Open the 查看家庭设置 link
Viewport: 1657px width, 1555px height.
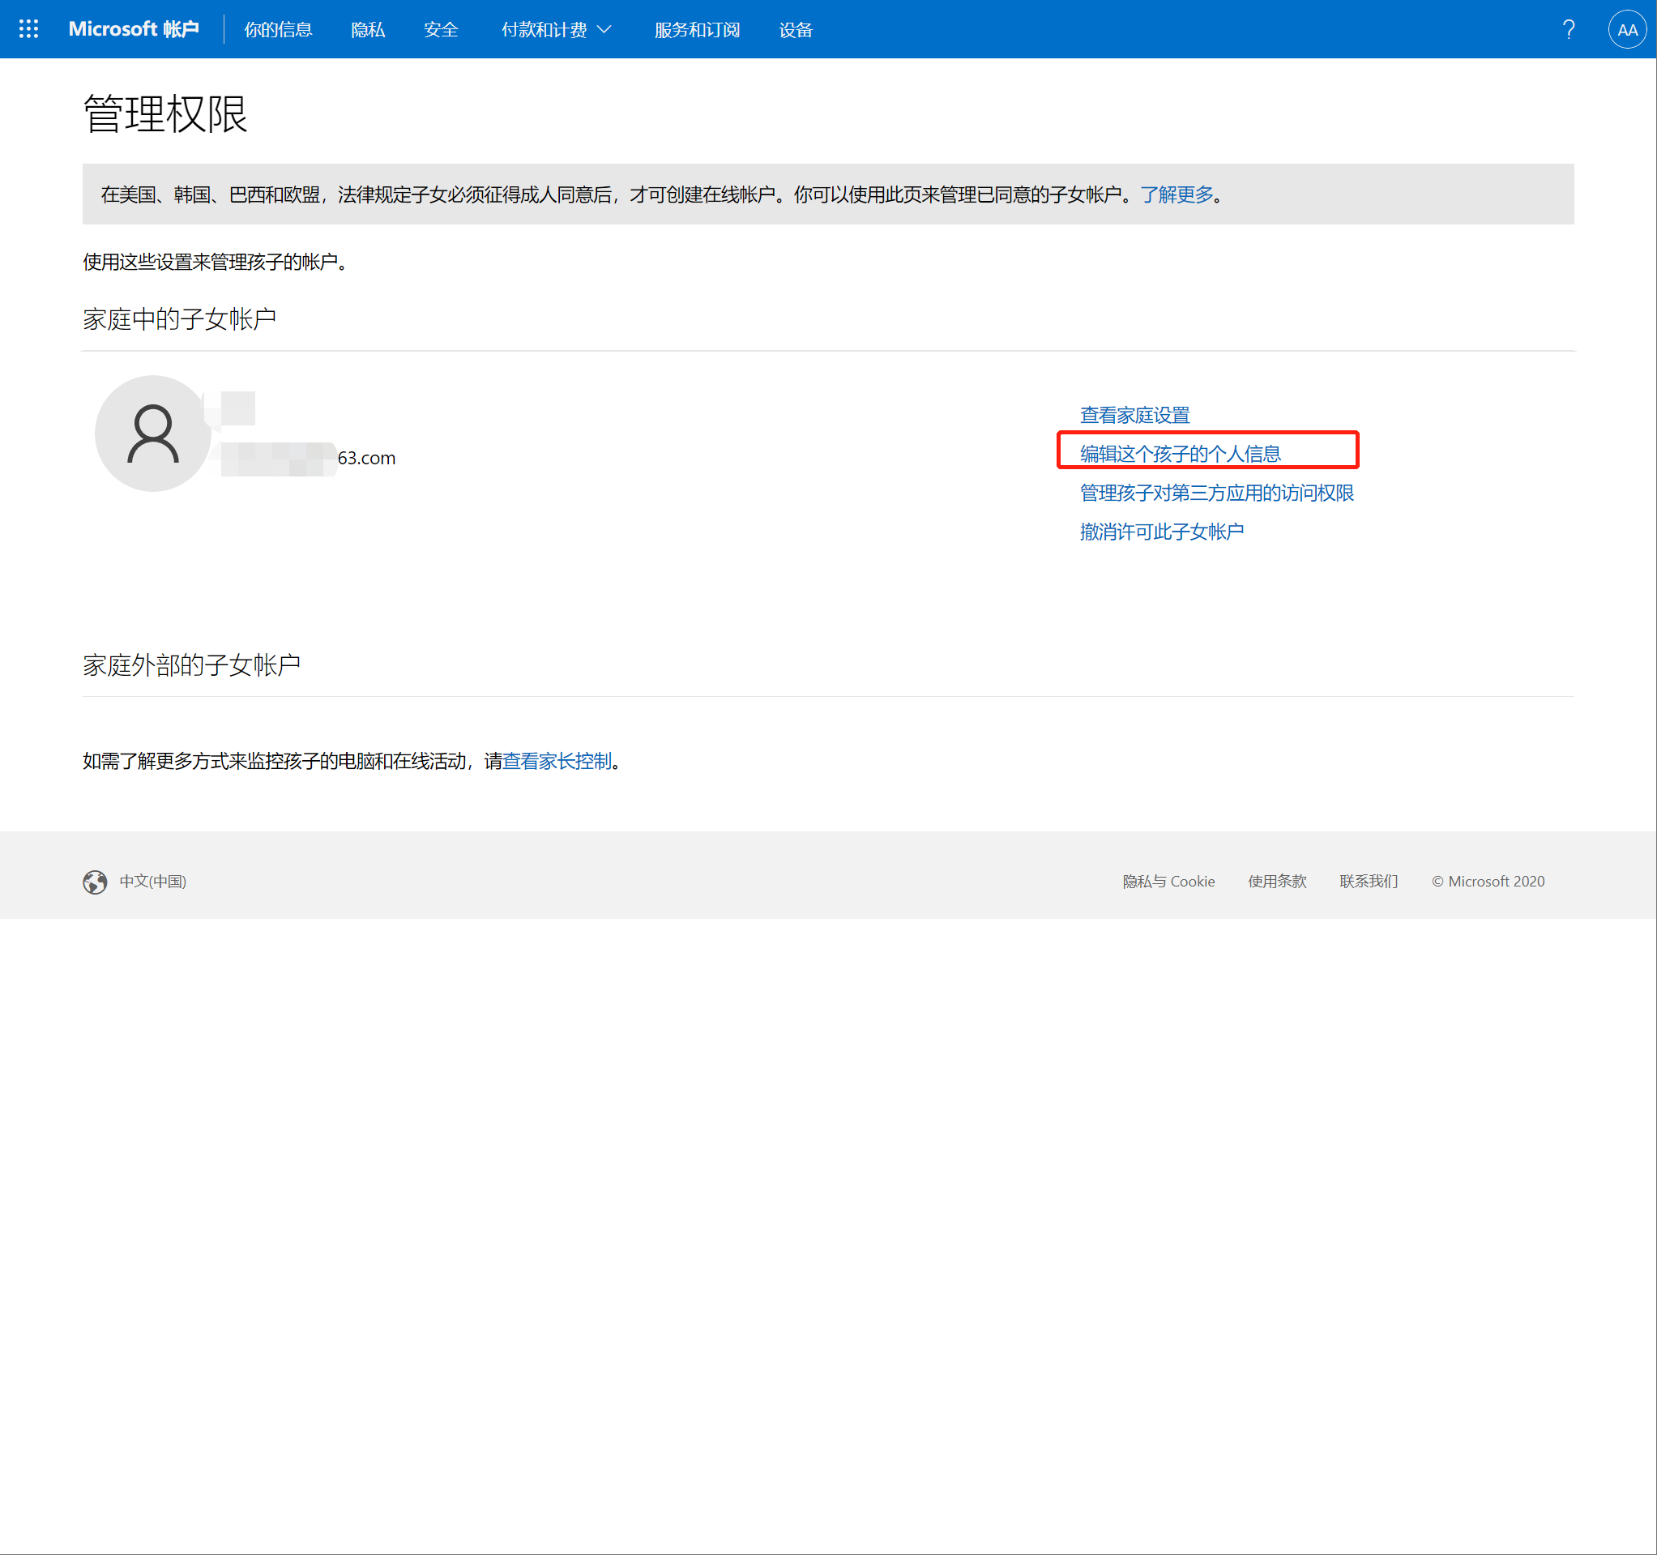click(x=1134, y=415)
